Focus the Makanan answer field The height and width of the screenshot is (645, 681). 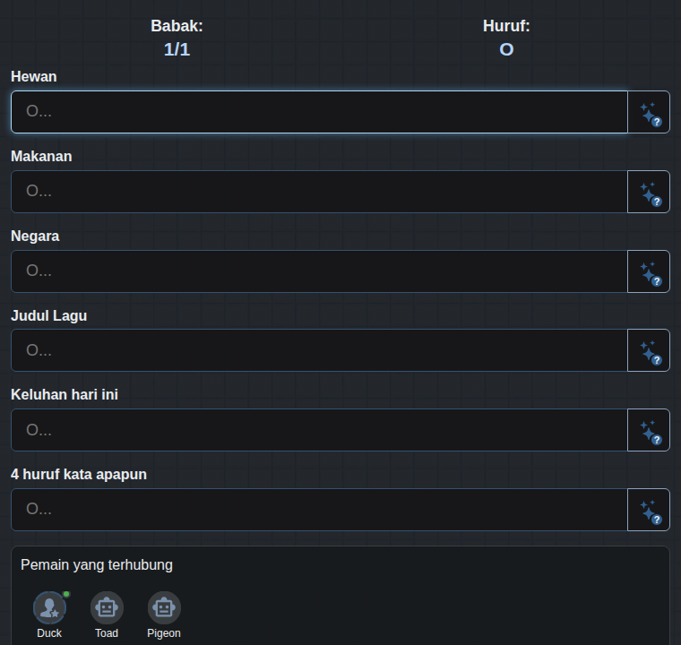tap(319, 192)
